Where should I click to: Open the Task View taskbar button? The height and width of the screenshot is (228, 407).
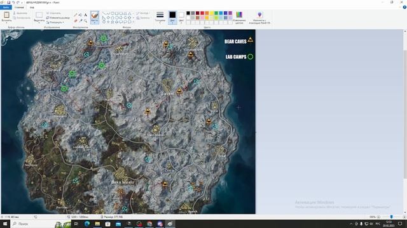tap(76, 224)
